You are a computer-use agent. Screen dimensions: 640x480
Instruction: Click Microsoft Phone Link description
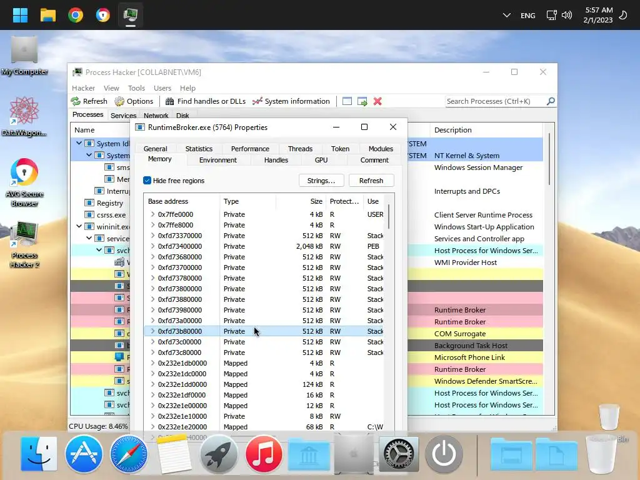click(469, 357)
